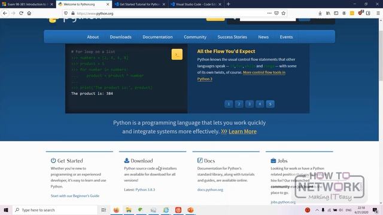The height and width of the screenshot is (215, 383).
Task: Click the ENG language indicator
Action: tap(348, 210)
